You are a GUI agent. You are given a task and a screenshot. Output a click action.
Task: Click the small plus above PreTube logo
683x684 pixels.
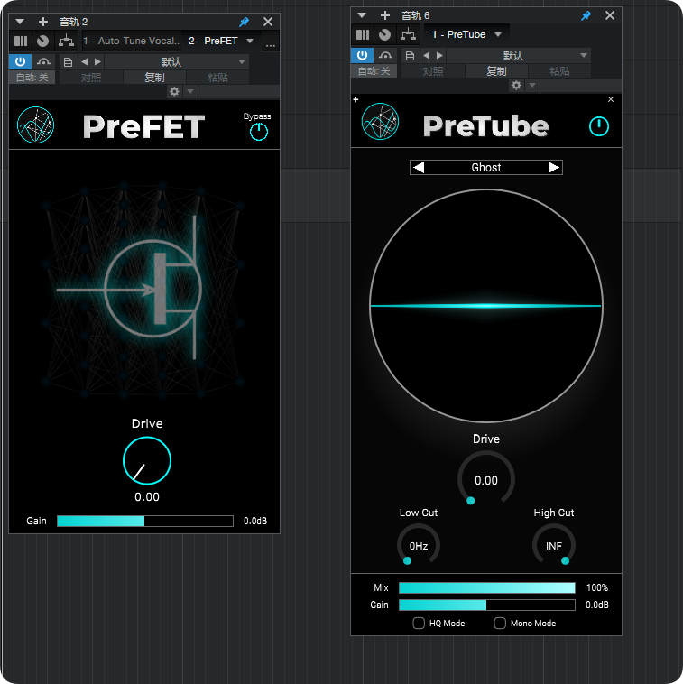click(x=355, y=99)
